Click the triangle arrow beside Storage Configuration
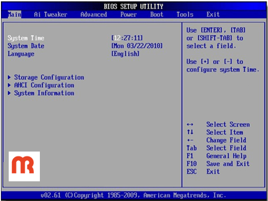 tap(10, 77)
